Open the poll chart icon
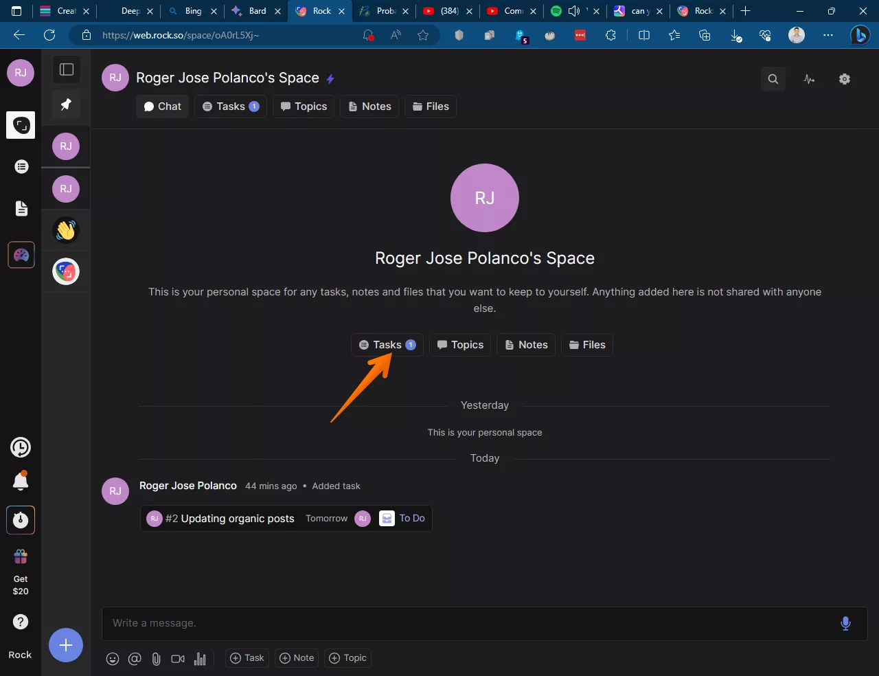Image resolution: width=879 pixels, height=676 pixels. [200, 659]
